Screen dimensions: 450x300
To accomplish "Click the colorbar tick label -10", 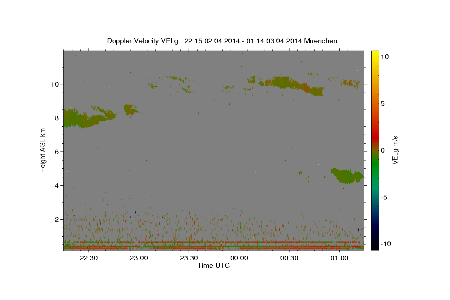I will point(386,244).
